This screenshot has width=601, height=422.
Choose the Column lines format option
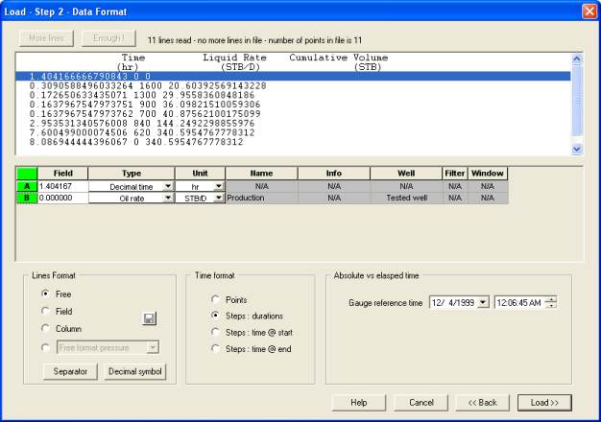46,329
